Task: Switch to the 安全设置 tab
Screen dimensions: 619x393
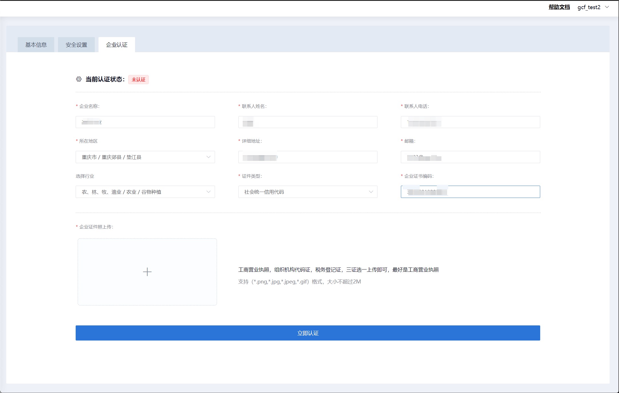Action: click(76, 45)
